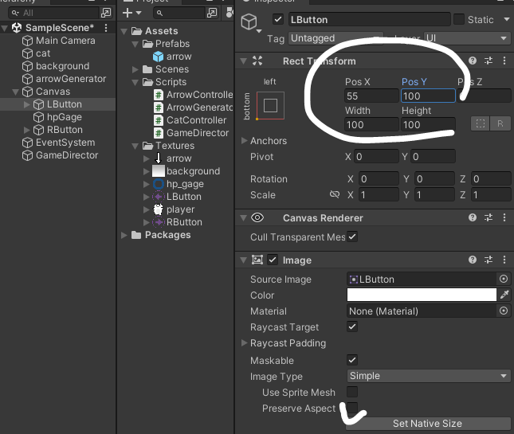Toggle LButton active checkbox

(278, 20)
